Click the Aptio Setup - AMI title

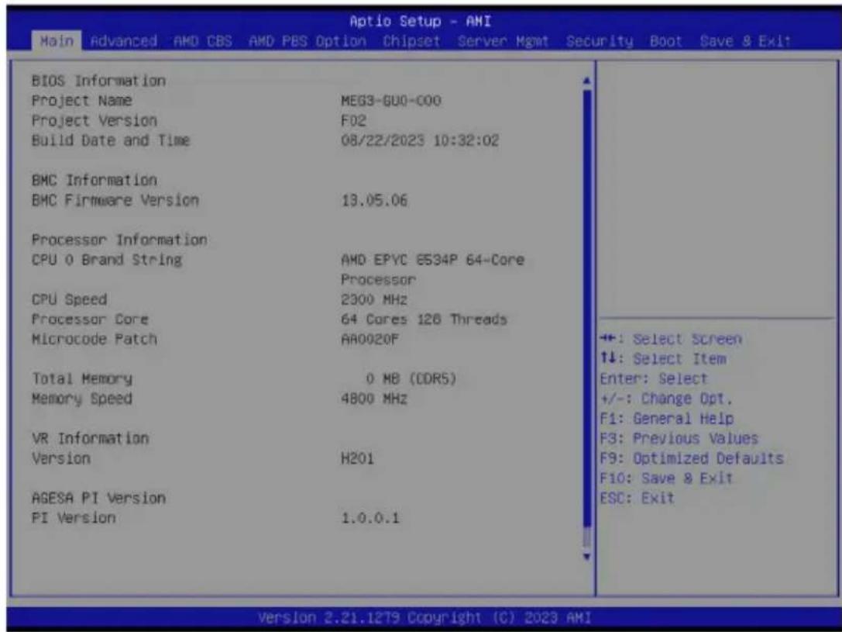click(421, 22)
